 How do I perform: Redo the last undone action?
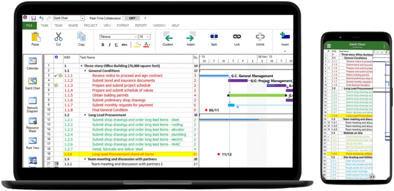click(49, 18)
